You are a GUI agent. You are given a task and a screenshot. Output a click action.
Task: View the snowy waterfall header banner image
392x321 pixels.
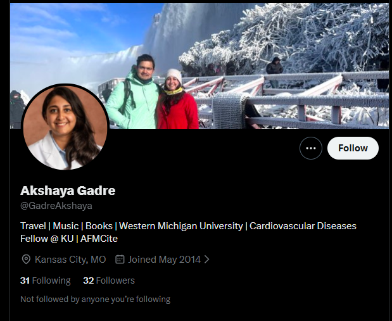coord(199,66)
